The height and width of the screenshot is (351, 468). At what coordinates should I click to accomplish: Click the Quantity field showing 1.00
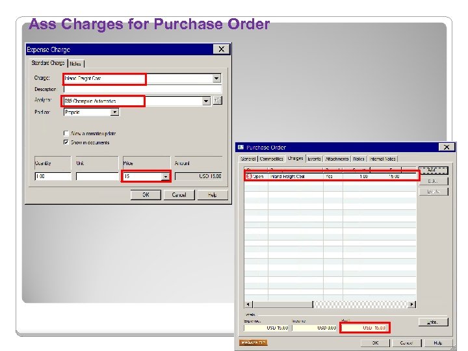click(53, 176)
